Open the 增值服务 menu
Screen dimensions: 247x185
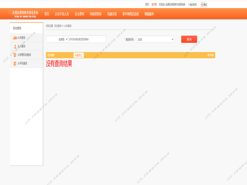149,14
